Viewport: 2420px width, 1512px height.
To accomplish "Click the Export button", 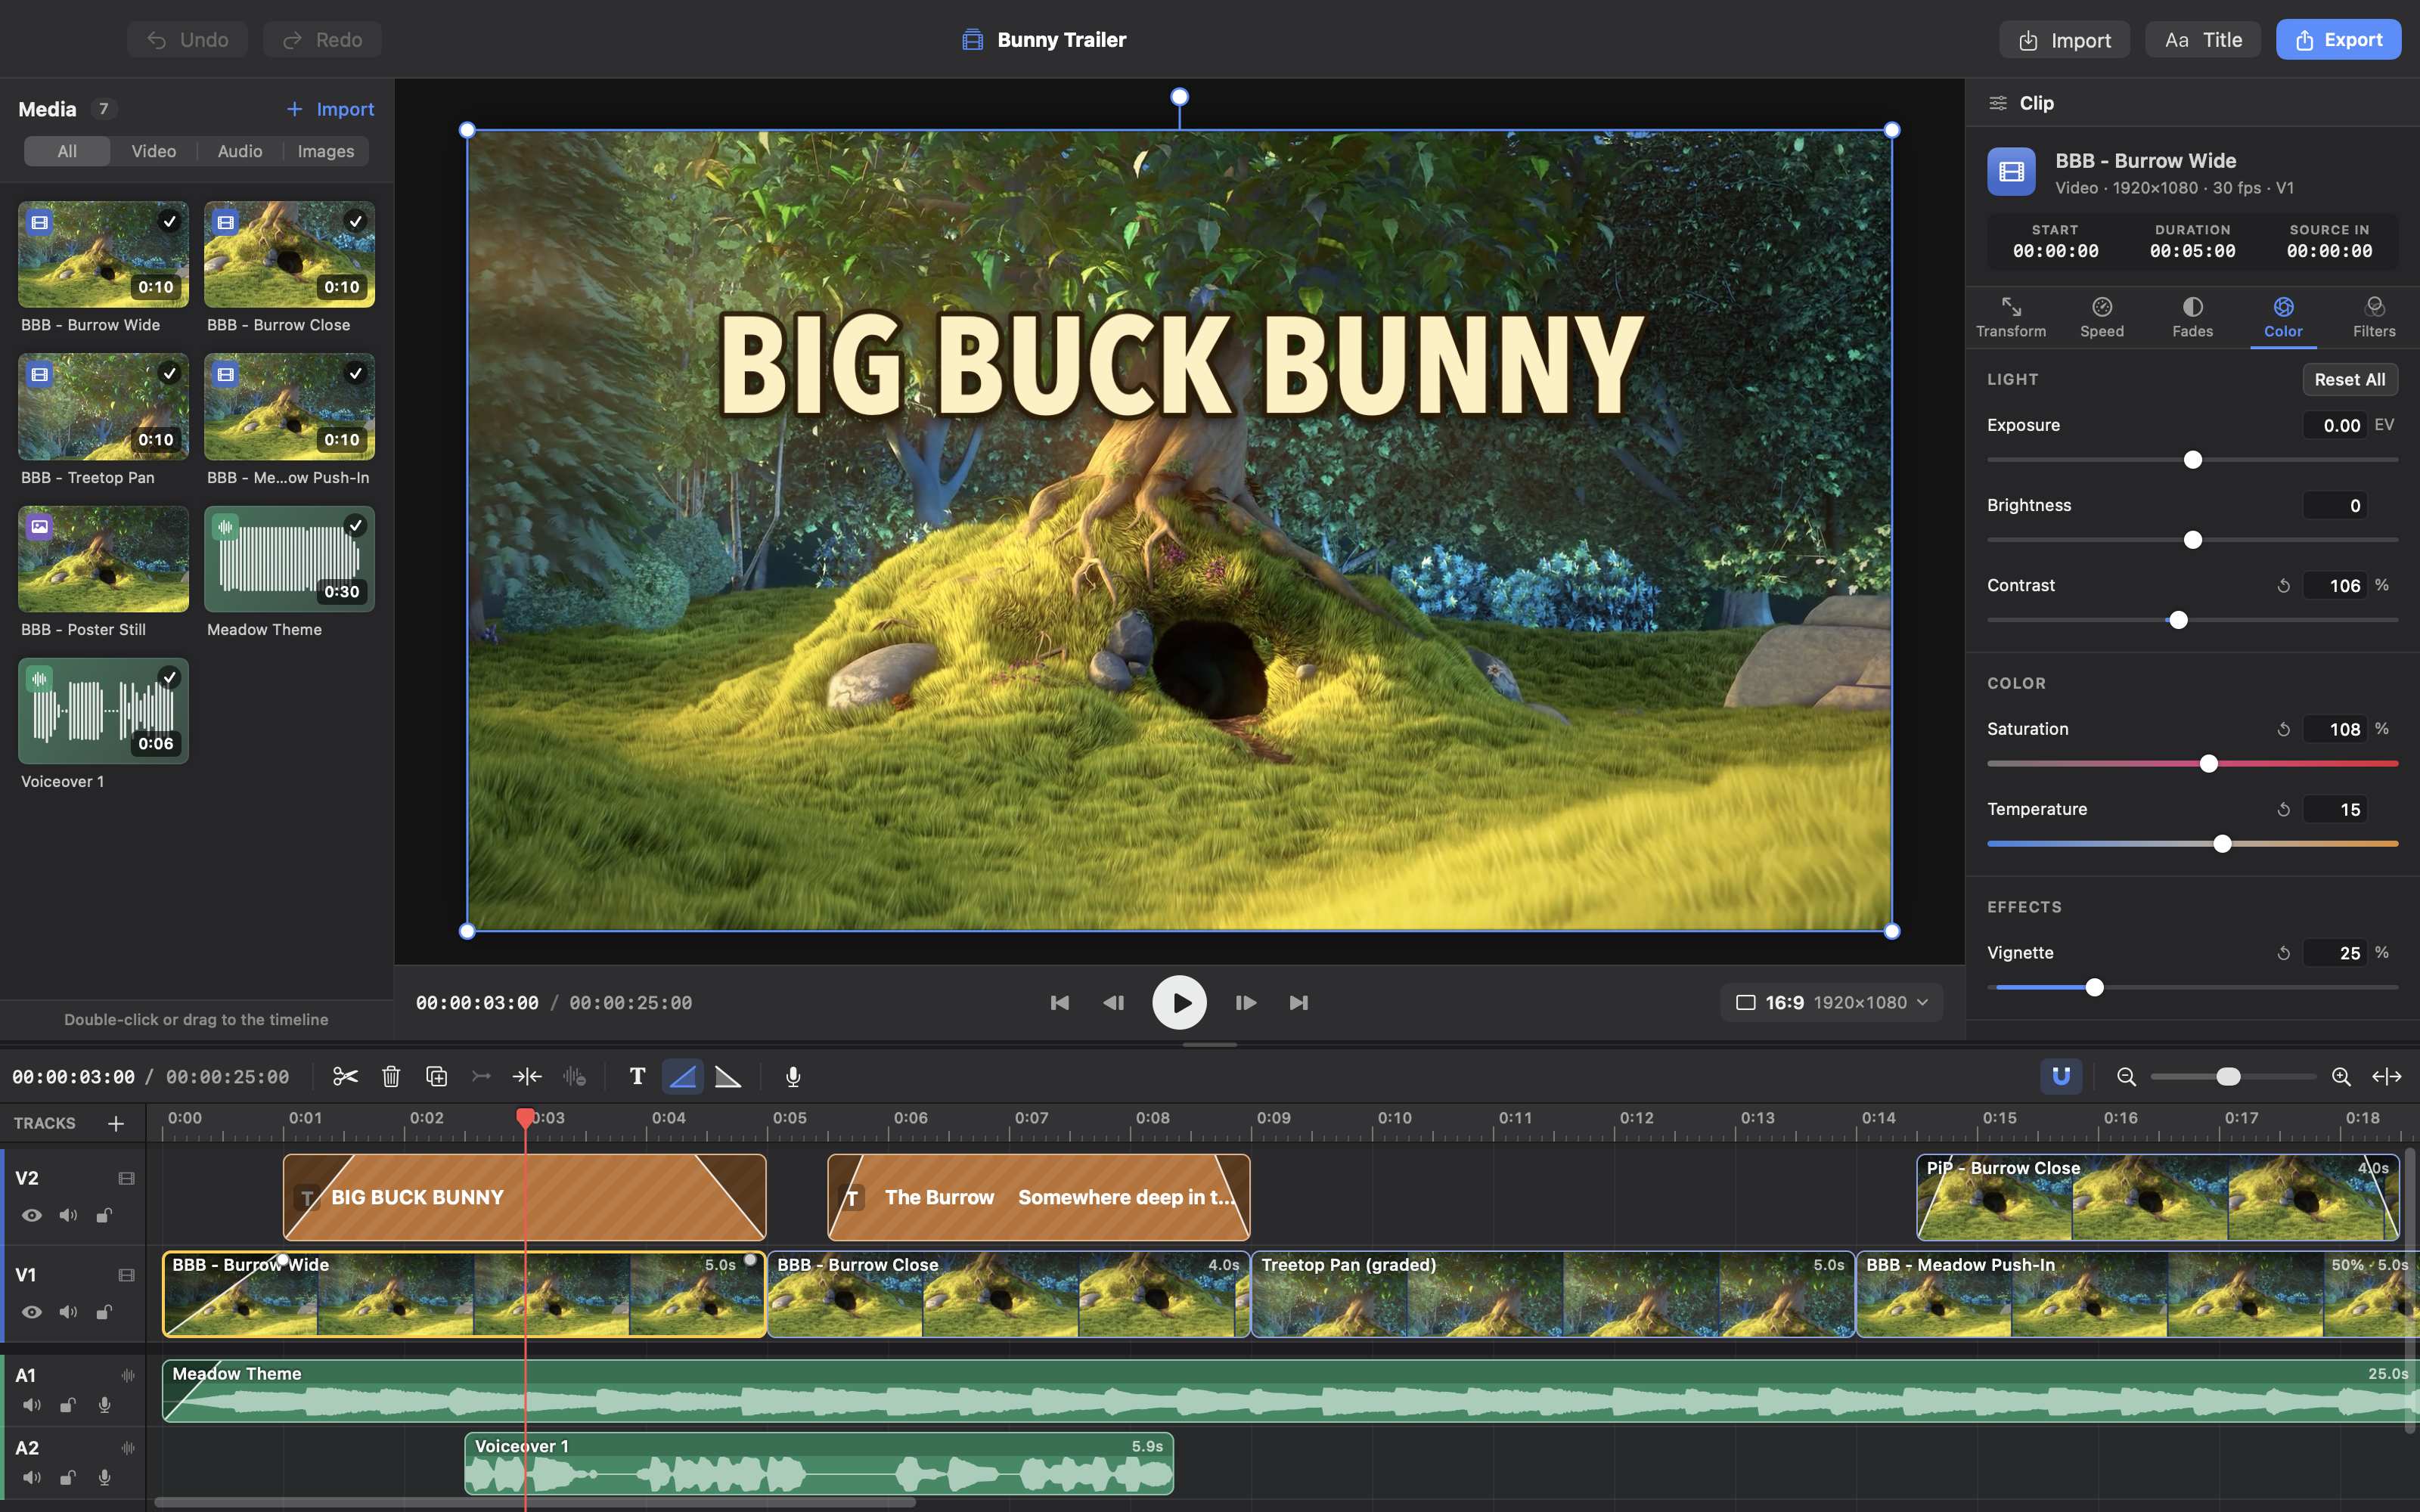I will point(2338,40).
